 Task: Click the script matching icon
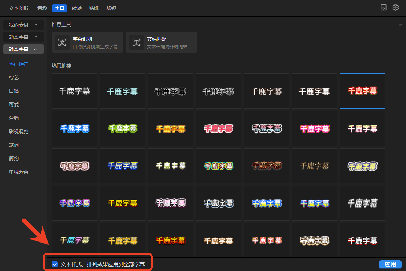[x=136, y=42]
